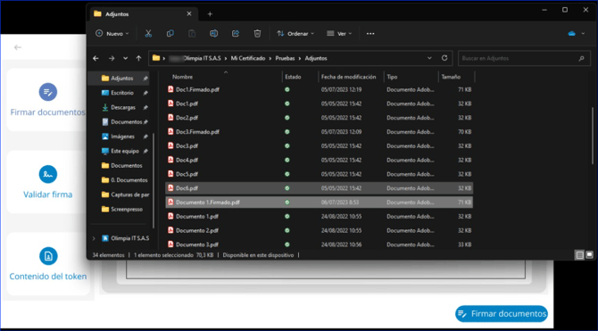Close the Adjuntos tab
Viewport: 598px width, 331px height.
coord(189,13)
